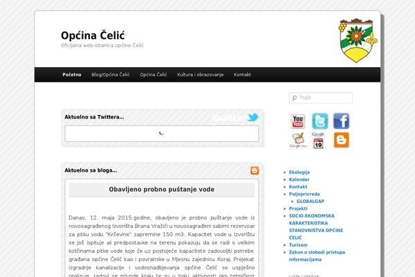Go to Početna menu item
The image size is (415, 277).
point(72,75)
